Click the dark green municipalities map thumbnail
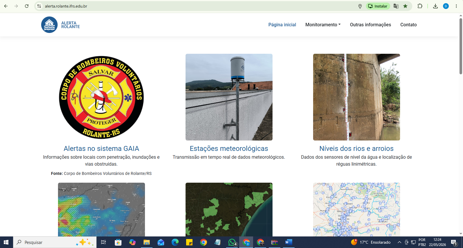This screenshot has width=463, height=248. click(229, 210)
